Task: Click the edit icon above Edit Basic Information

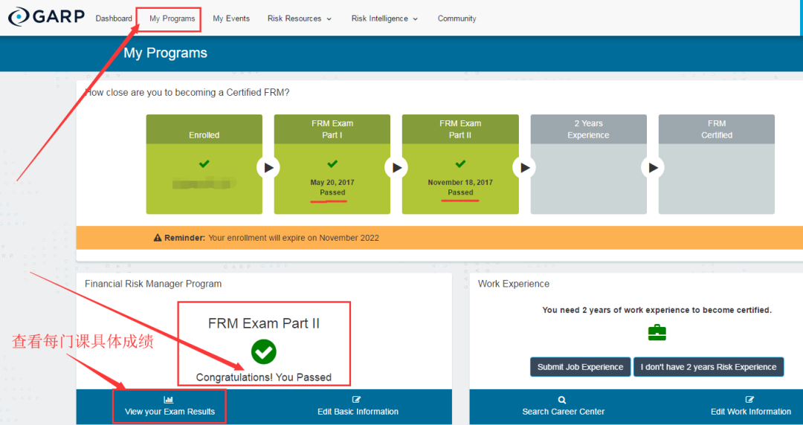Action: pos(357,400)
